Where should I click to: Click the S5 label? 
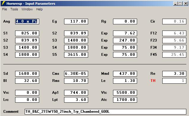click(x=55, y=55)
